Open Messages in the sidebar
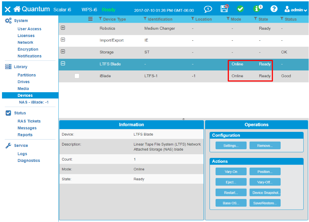The width and height of the screenshot is (309, 222). click(x=27, y=128)
